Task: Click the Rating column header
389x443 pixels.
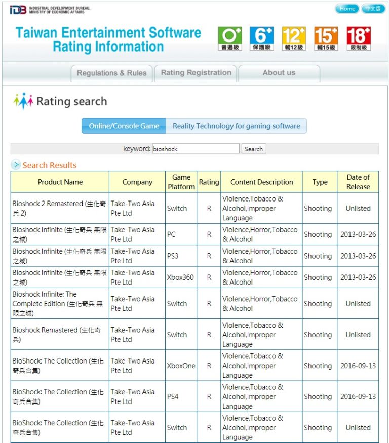Action: point(209,182)
